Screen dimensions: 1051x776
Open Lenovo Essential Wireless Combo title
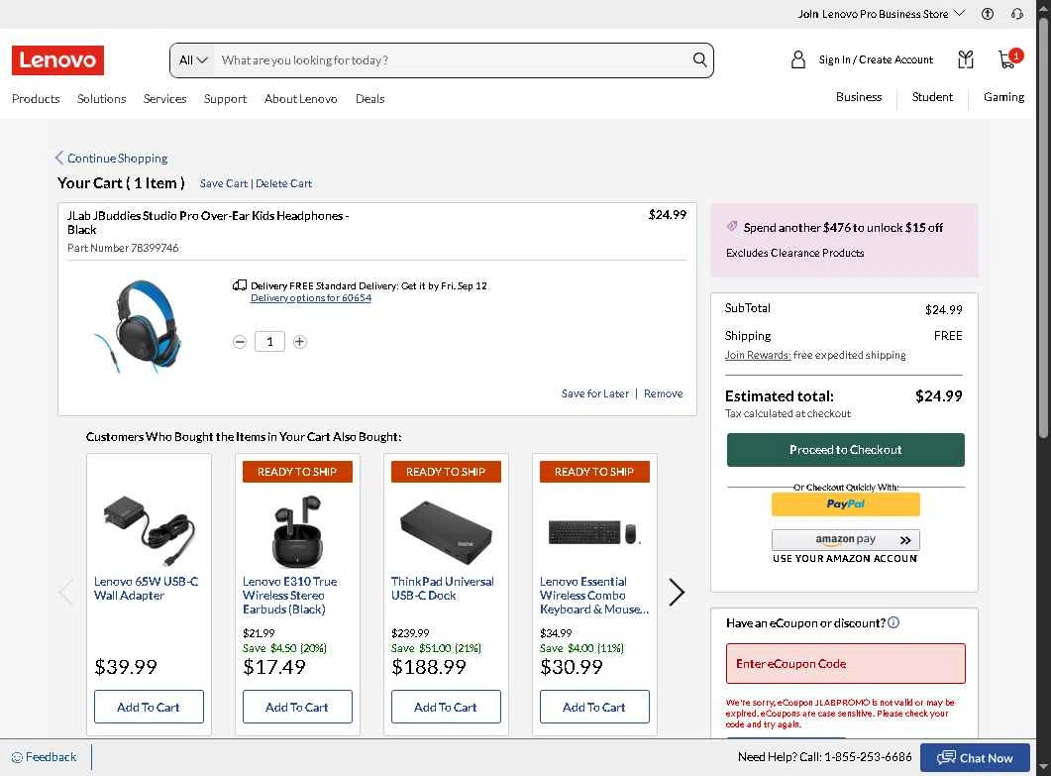click(x=594, y=596)
